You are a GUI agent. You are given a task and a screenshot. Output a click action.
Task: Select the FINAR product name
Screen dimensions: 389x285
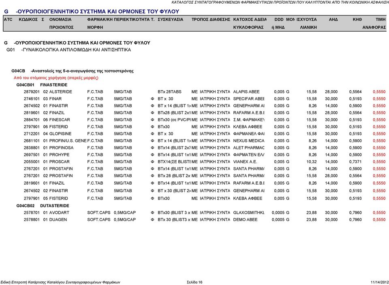tap(56, 99)
